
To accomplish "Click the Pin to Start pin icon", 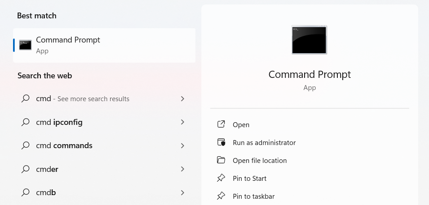I will [221, 178].
